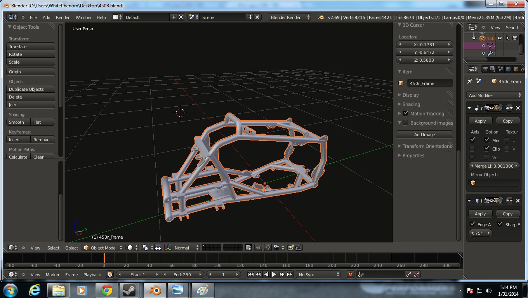Open the 3D View editor type selector
The height and width of the screenshot is (298, 528).
[x=12, y=248]
